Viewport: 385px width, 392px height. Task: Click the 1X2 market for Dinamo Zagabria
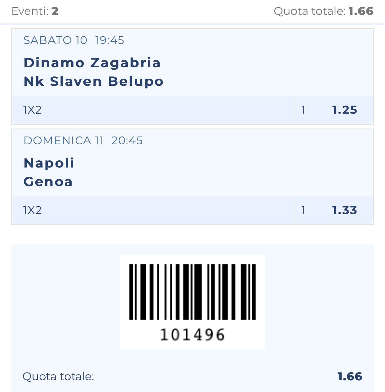pyautogui.click(x=33, y=110)
